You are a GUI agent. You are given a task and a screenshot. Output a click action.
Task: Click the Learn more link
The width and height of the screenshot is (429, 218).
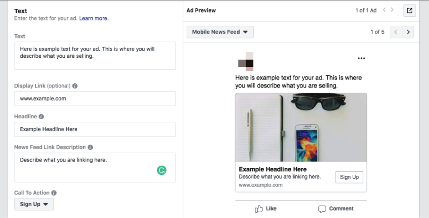pos(93,18)
